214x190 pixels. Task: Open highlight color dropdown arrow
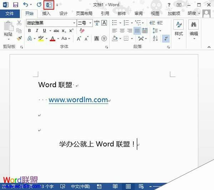[x=47, y=39]
